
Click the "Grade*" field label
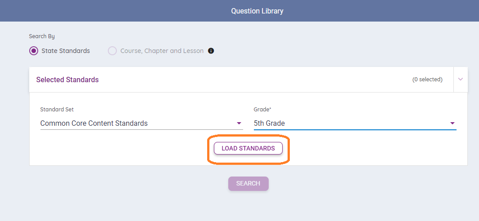(262, 109)
